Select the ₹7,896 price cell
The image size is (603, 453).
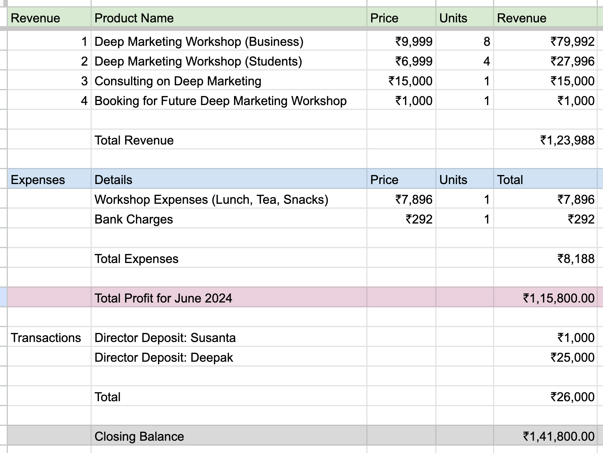tap(401, 199)
